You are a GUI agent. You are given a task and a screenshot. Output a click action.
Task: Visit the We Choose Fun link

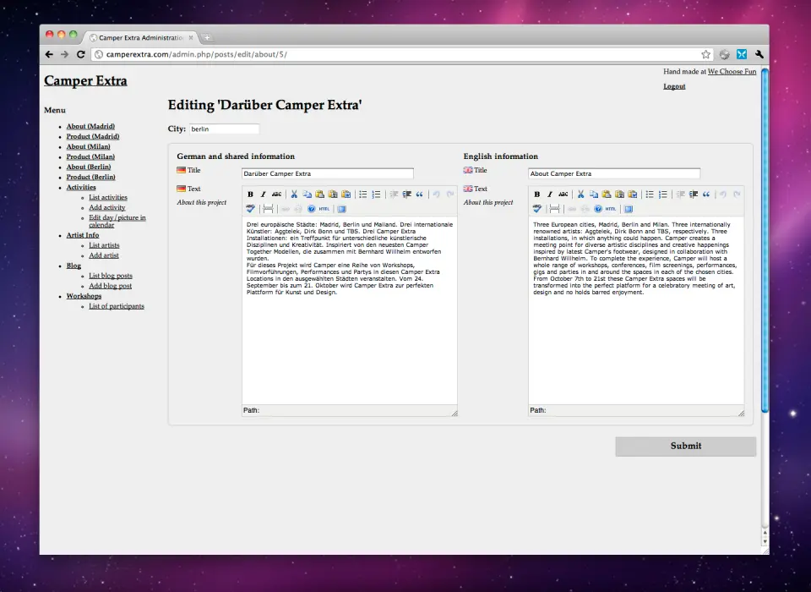click(x=732, y=72)
